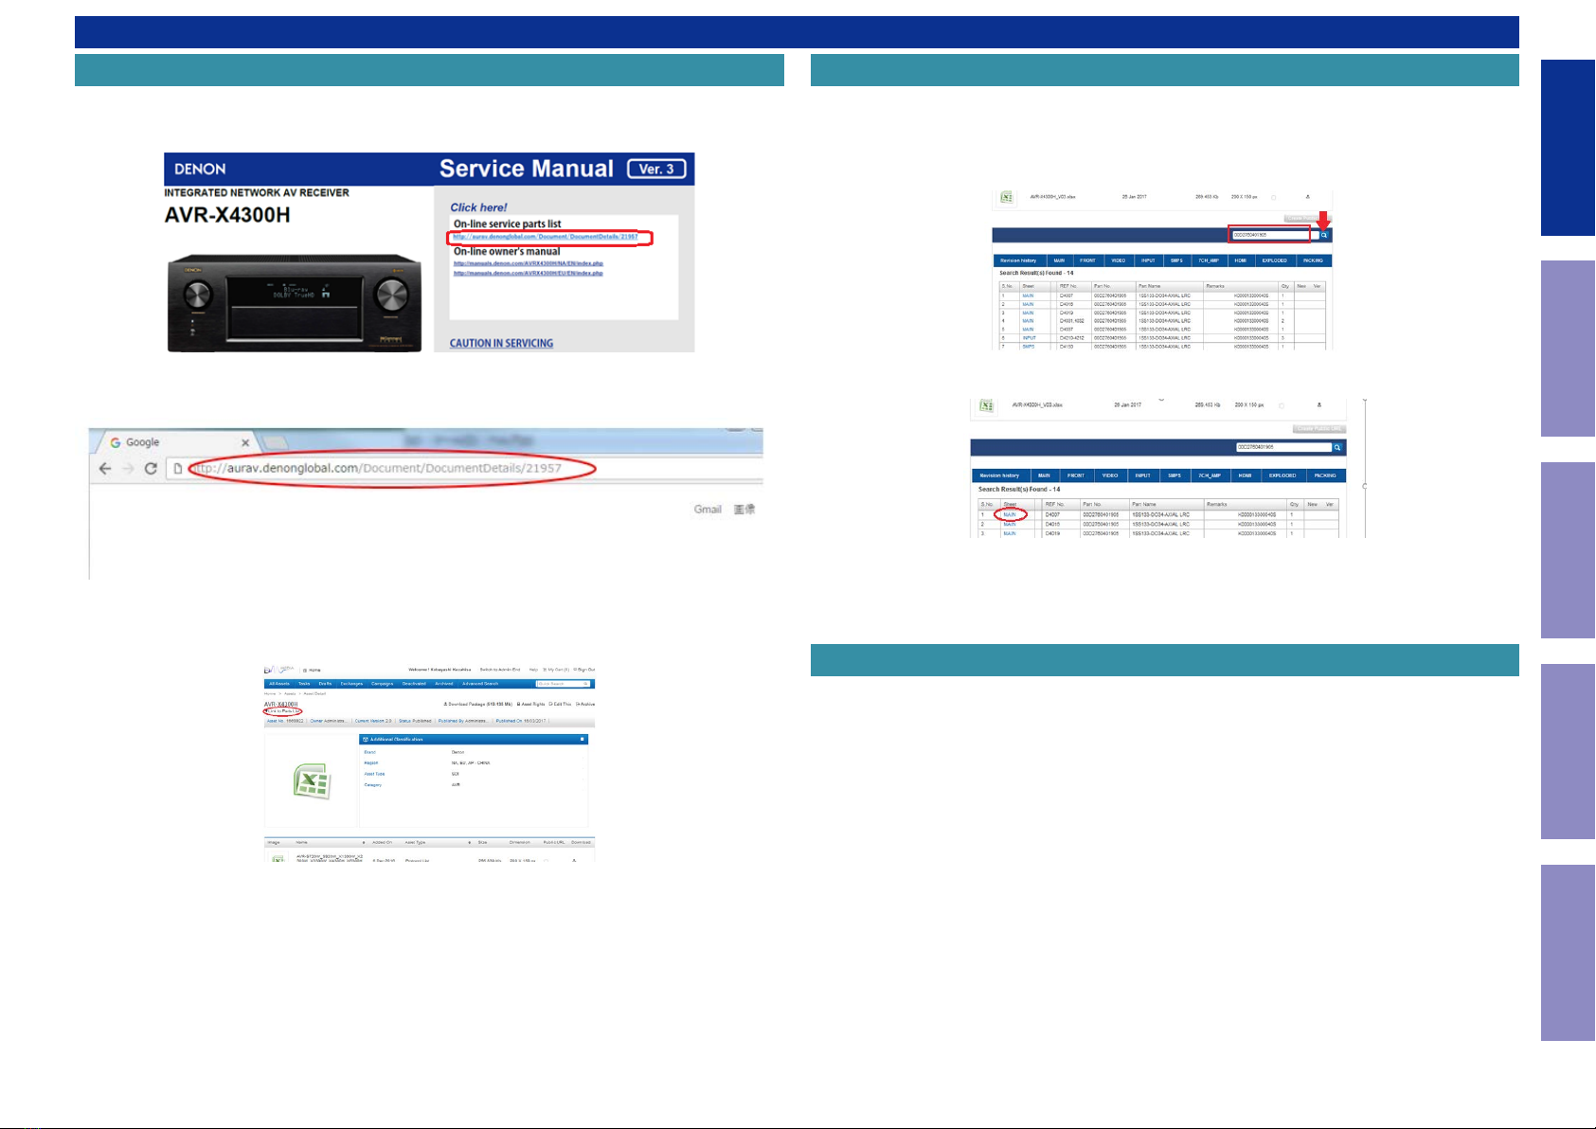
Task: Click the large Excel file thumbnail
Action: tap(312, 781)
